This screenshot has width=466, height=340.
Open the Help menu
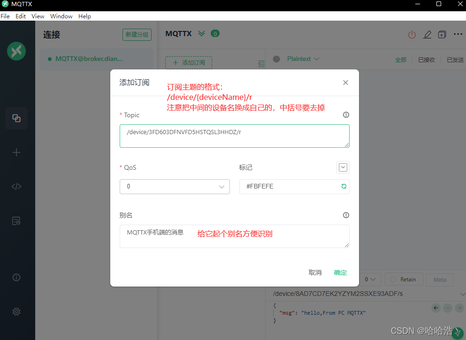point(84,16)
